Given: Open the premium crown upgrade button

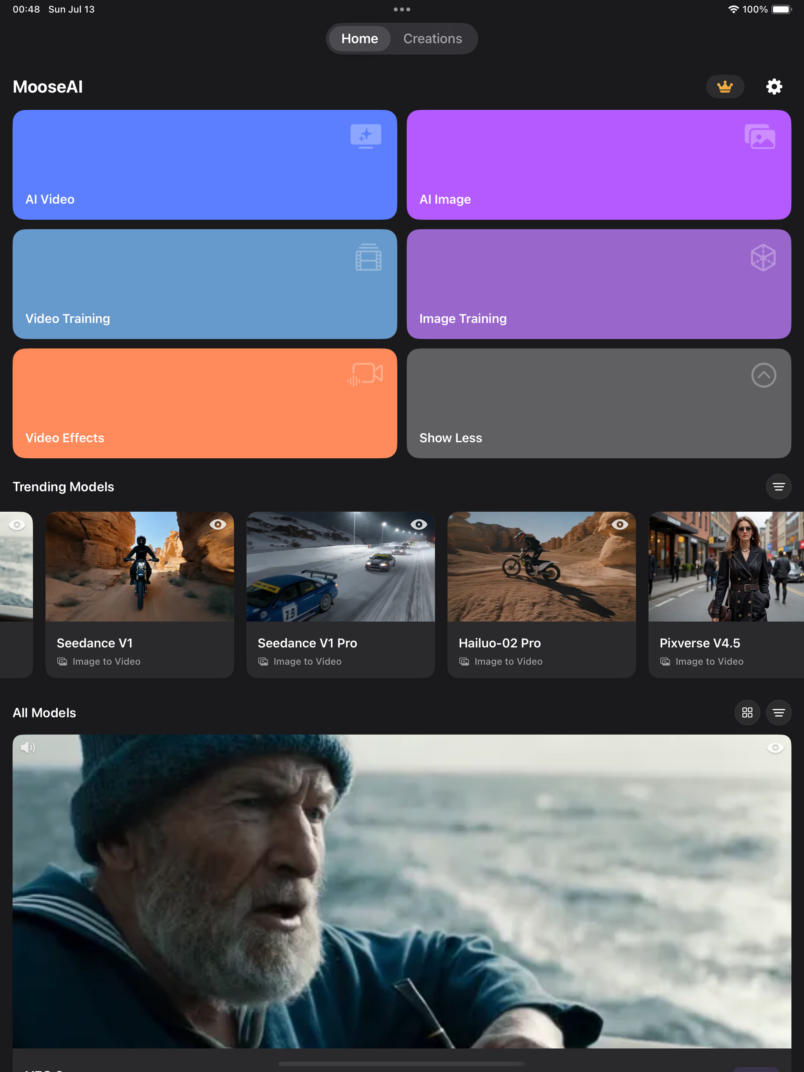Looking at the screenshot, I should click(724, 87).
